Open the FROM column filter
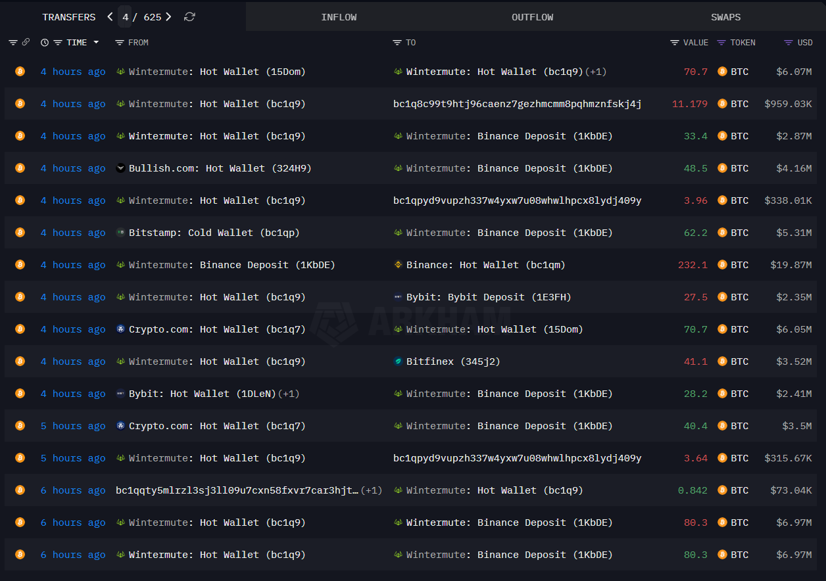The image size is (826, 581). [x=119, y=43]
